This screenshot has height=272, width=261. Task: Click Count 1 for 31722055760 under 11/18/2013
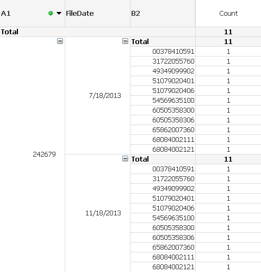(228, 179)
